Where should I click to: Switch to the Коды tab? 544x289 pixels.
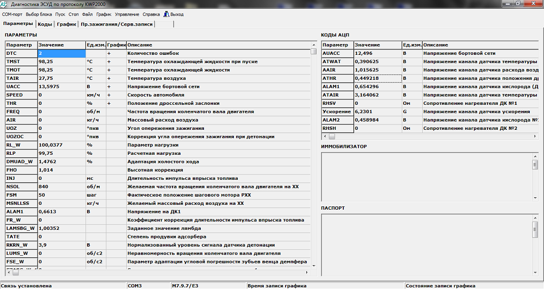[45, 24]
